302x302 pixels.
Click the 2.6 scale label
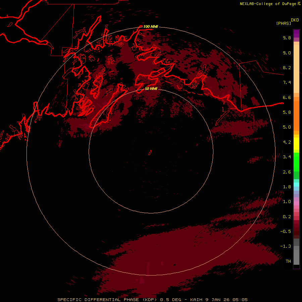pyautogui.click(x=287, y=172)
